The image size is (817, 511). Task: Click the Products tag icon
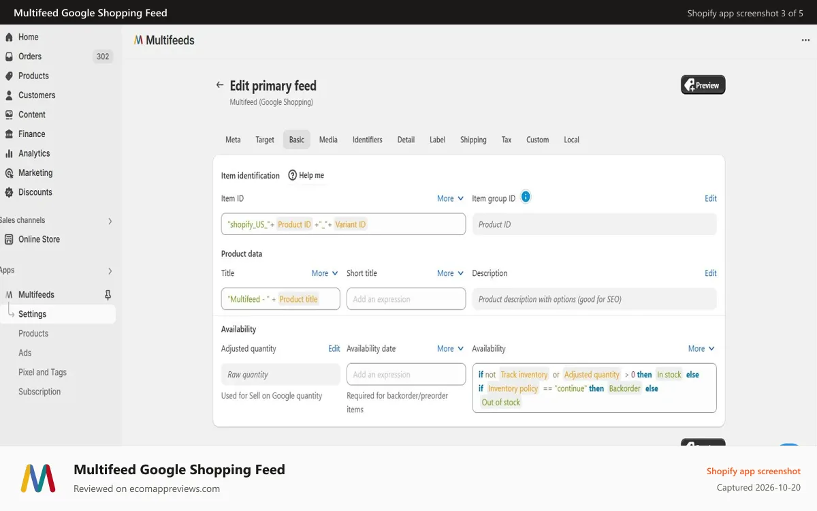coord(9,76)
